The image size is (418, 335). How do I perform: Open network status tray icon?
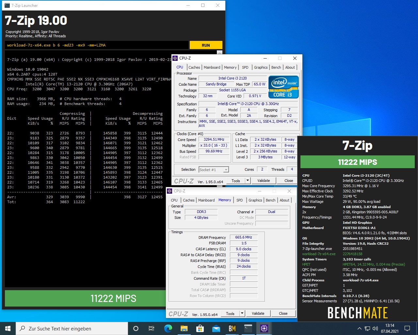(x=367, y=328)
